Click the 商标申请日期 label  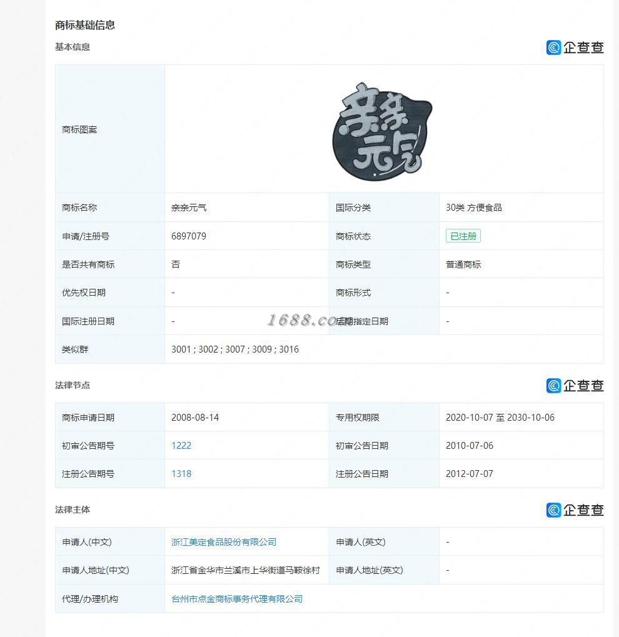tap(88, 418)
